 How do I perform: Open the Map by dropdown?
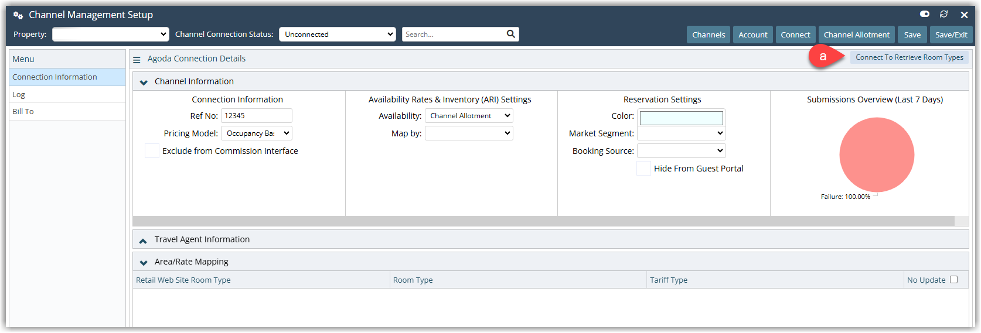tap(469, 133)
